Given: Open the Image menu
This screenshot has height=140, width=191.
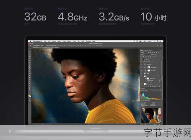Looking at the screenshot, I should pos(54,41).
